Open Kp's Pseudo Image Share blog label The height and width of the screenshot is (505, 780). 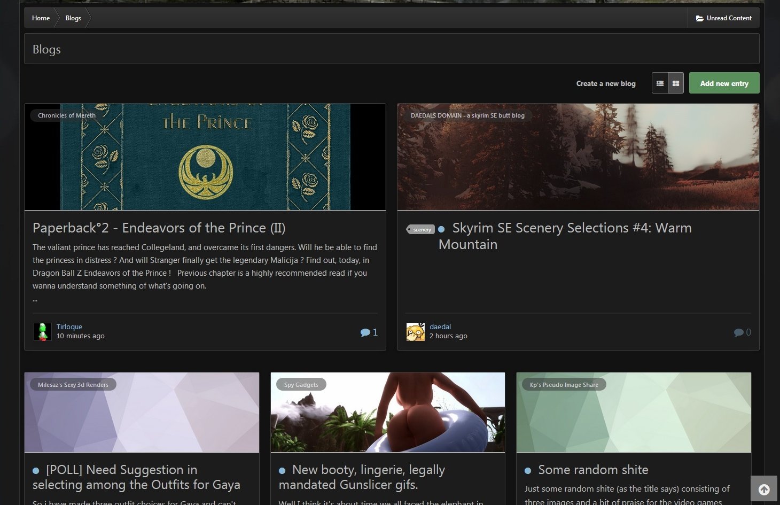click(x=564, y=385)
